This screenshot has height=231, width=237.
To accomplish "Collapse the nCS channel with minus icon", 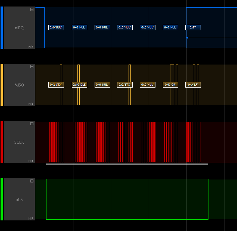I will point(32,181).
